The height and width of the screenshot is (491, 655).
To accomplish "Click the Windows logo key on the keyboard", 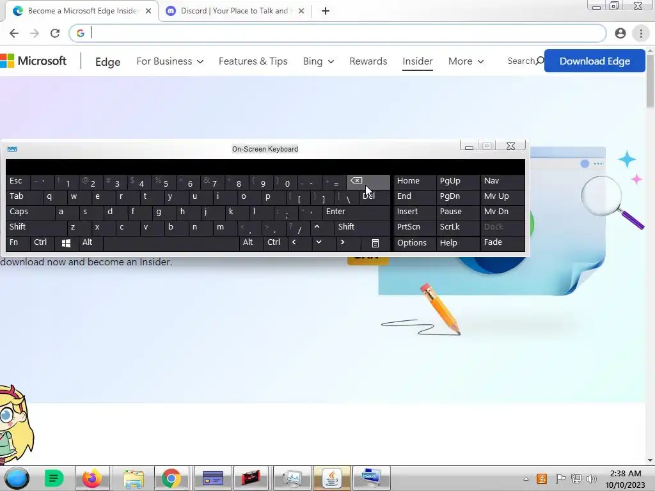I will pos(66,242).
